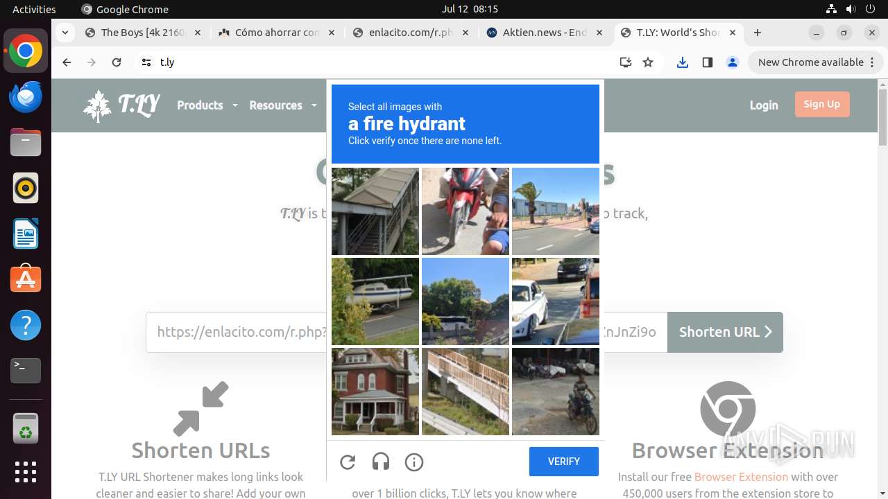888x499 pixels.
Task: Click the Shorten URLs arrows icon
Action: pos(200,408)
